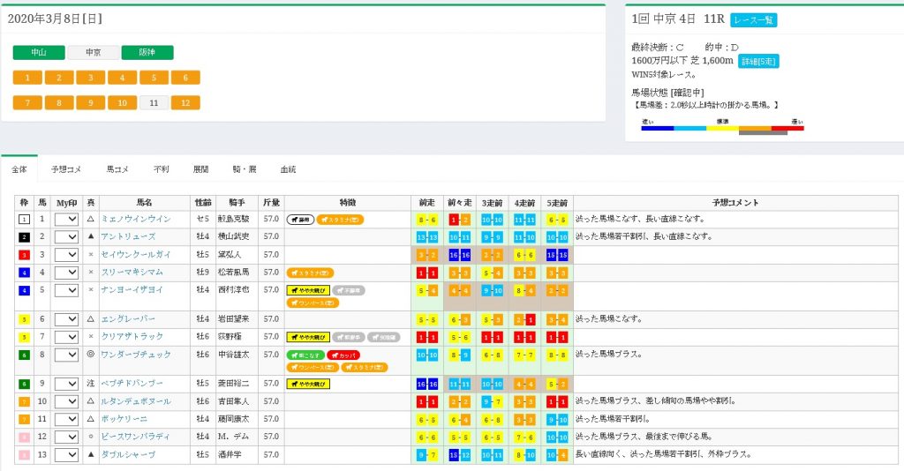Click the orange スタミナ(型) badge for ミエノウインウイン

click(340, 219)
